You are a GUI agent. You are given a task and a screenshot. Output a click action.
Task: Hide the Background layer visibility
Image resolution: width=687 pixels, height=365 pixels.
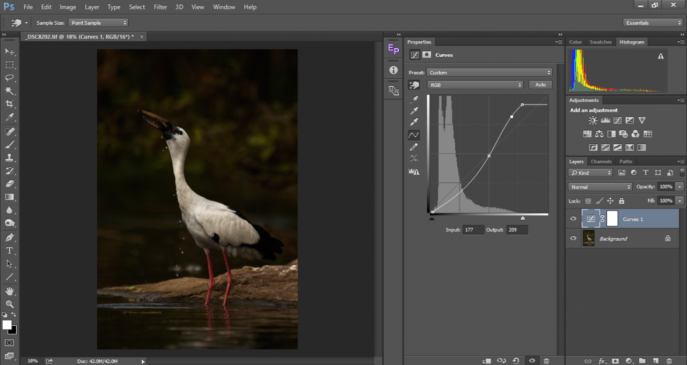[573, 239]
